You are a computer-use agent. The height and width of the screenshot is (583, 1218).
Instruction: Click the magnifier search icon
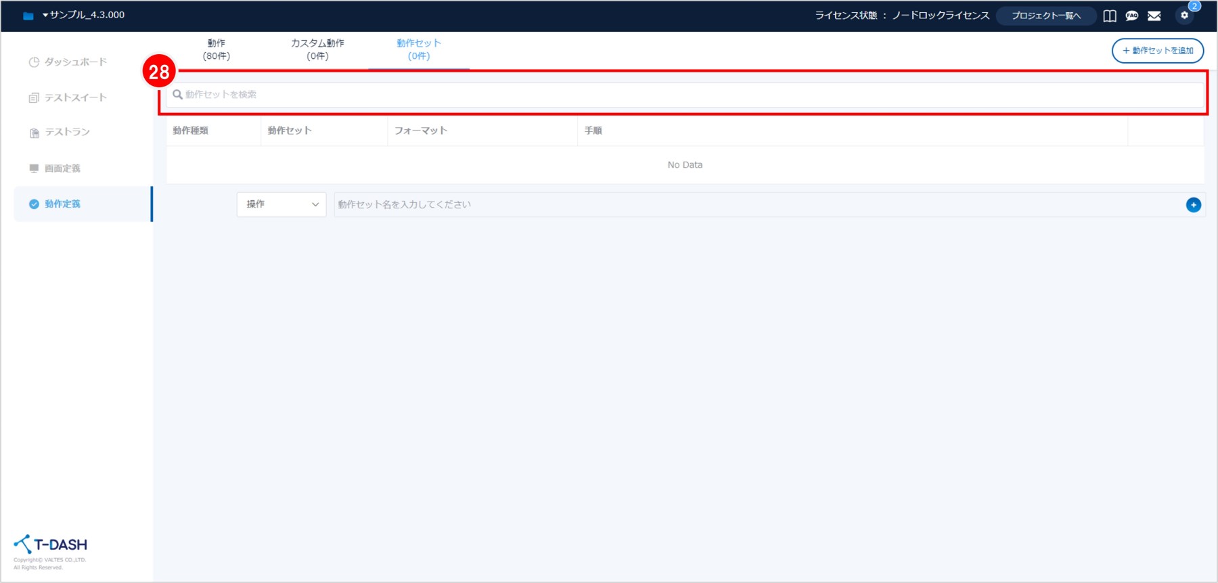click(x=177, y=95)
